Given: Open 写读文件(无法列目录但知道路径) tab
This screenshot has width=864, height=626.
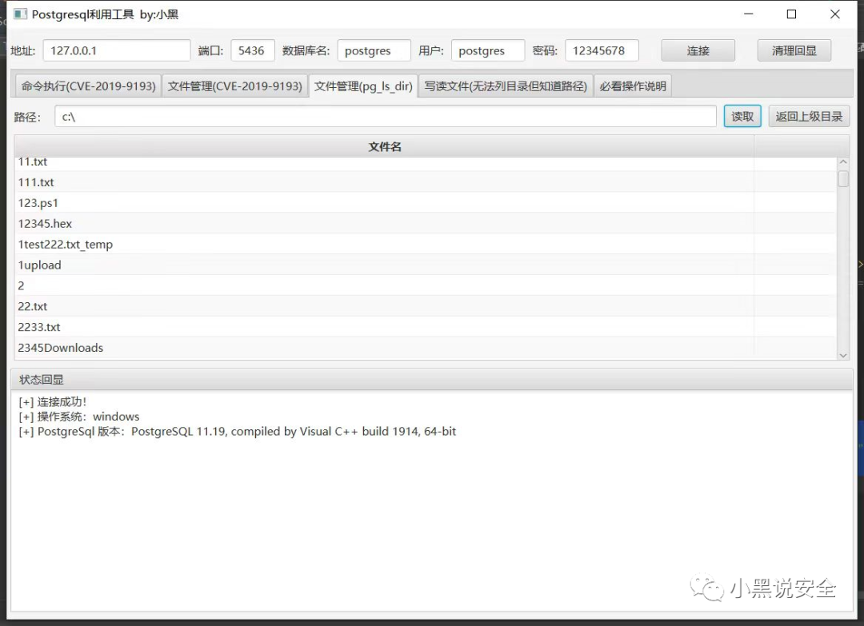Looking at the screenshot, I should point(506,86).
